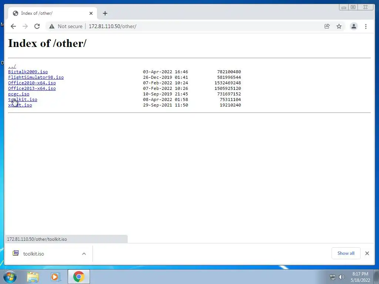Image resolution: width=379 pixels, height=284 pixels.
Task: Click Show all downloads button
Action: pos(346,253)
